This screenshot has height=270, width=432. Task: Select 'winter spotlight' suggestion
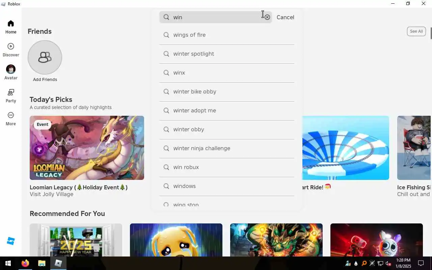pyautogui.click(x=227, y=54)
